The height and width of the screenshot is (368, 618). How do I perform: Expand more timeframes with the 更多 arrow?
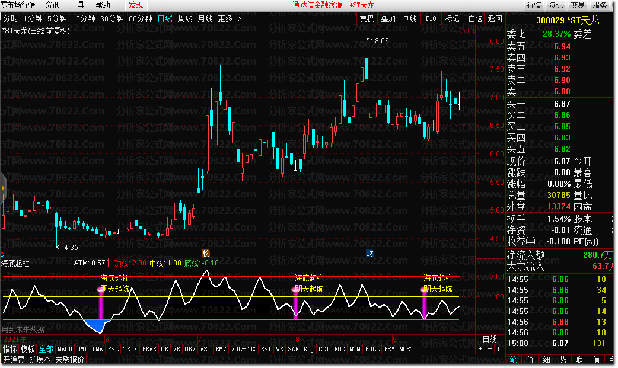(x=239, y=18)
